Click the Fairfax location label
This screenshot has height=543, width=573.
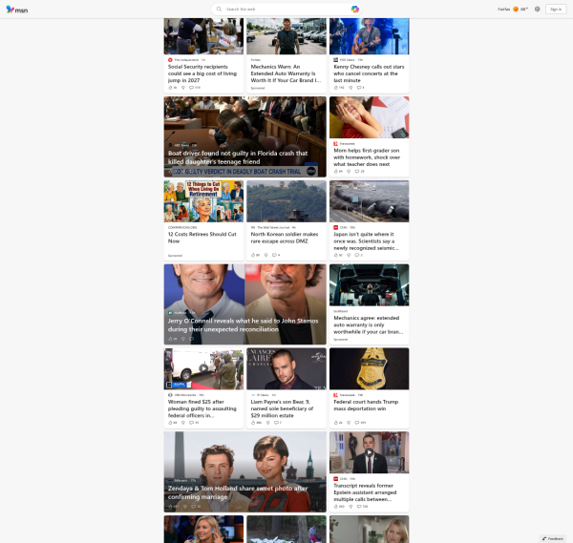pyautogui.click(x=504, y=10)
